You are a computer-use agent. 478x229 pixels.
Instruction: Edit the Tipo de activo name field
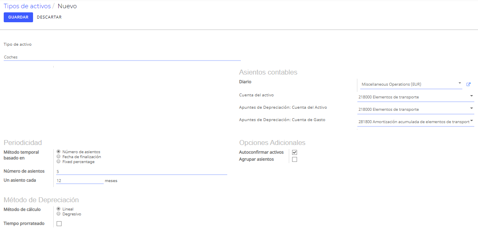[x=122, y=57]
